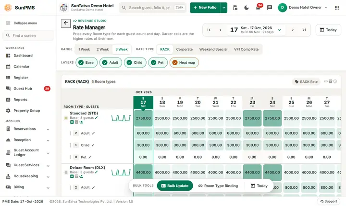The width and height of the screenshot is (346, 206).
Task: Toggle the Adult layer chip
Action: (x=111, y=63)
